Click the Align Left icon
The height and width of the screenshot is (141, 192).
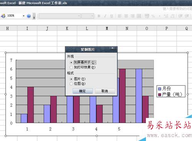point(119,16)
